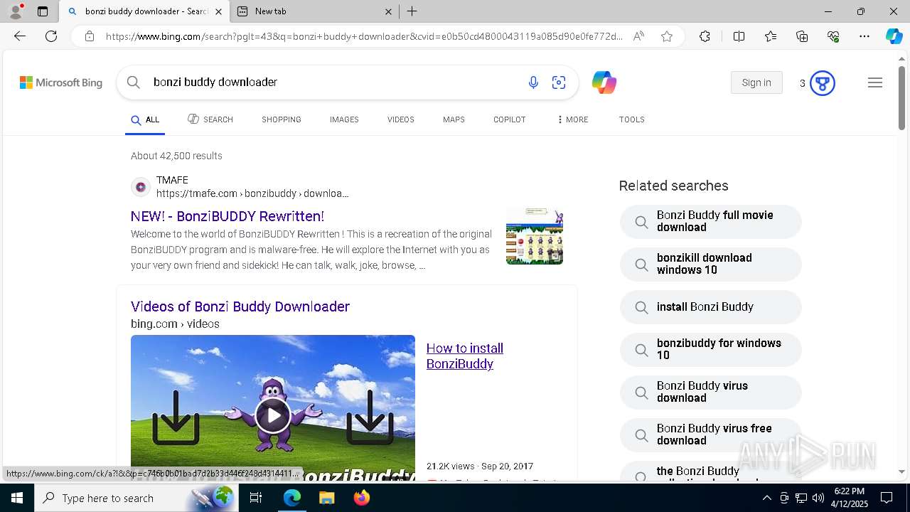Select the ALL results tab
This screenshot has width=910, height=512.
point(145,119)
